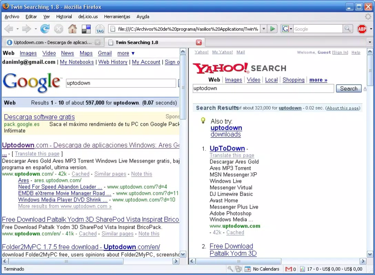The image size is (375, 275).
Task: Click the Forward navigation arrow
Action: click(x=26, y=29)
